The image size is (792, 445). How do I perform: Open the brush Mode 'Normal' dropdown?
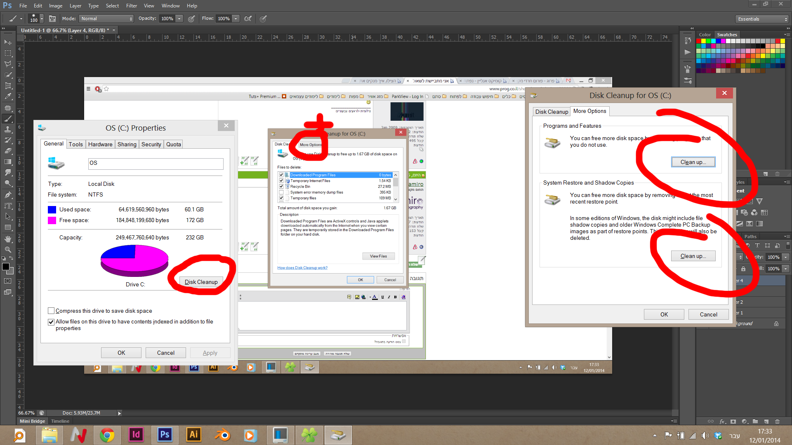(x=106, y=19)
